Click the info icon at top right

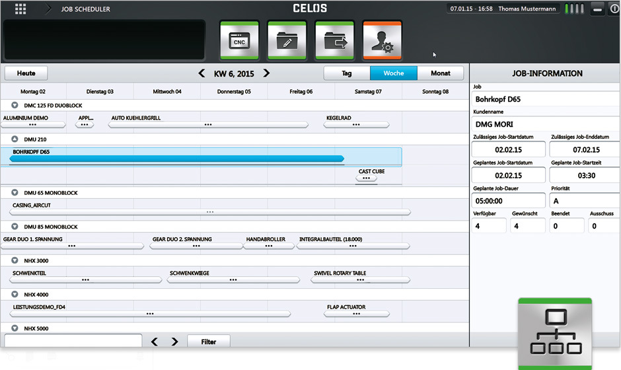(614, 9)
